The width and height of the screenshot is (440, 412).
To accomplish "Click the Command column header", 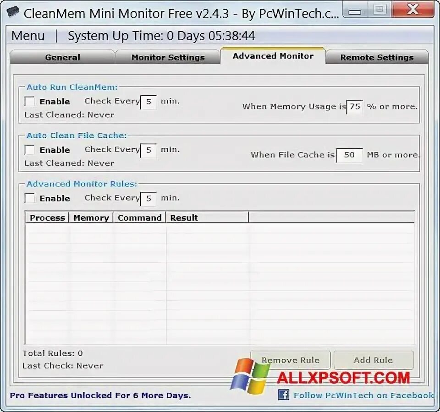I will (139, 217).
